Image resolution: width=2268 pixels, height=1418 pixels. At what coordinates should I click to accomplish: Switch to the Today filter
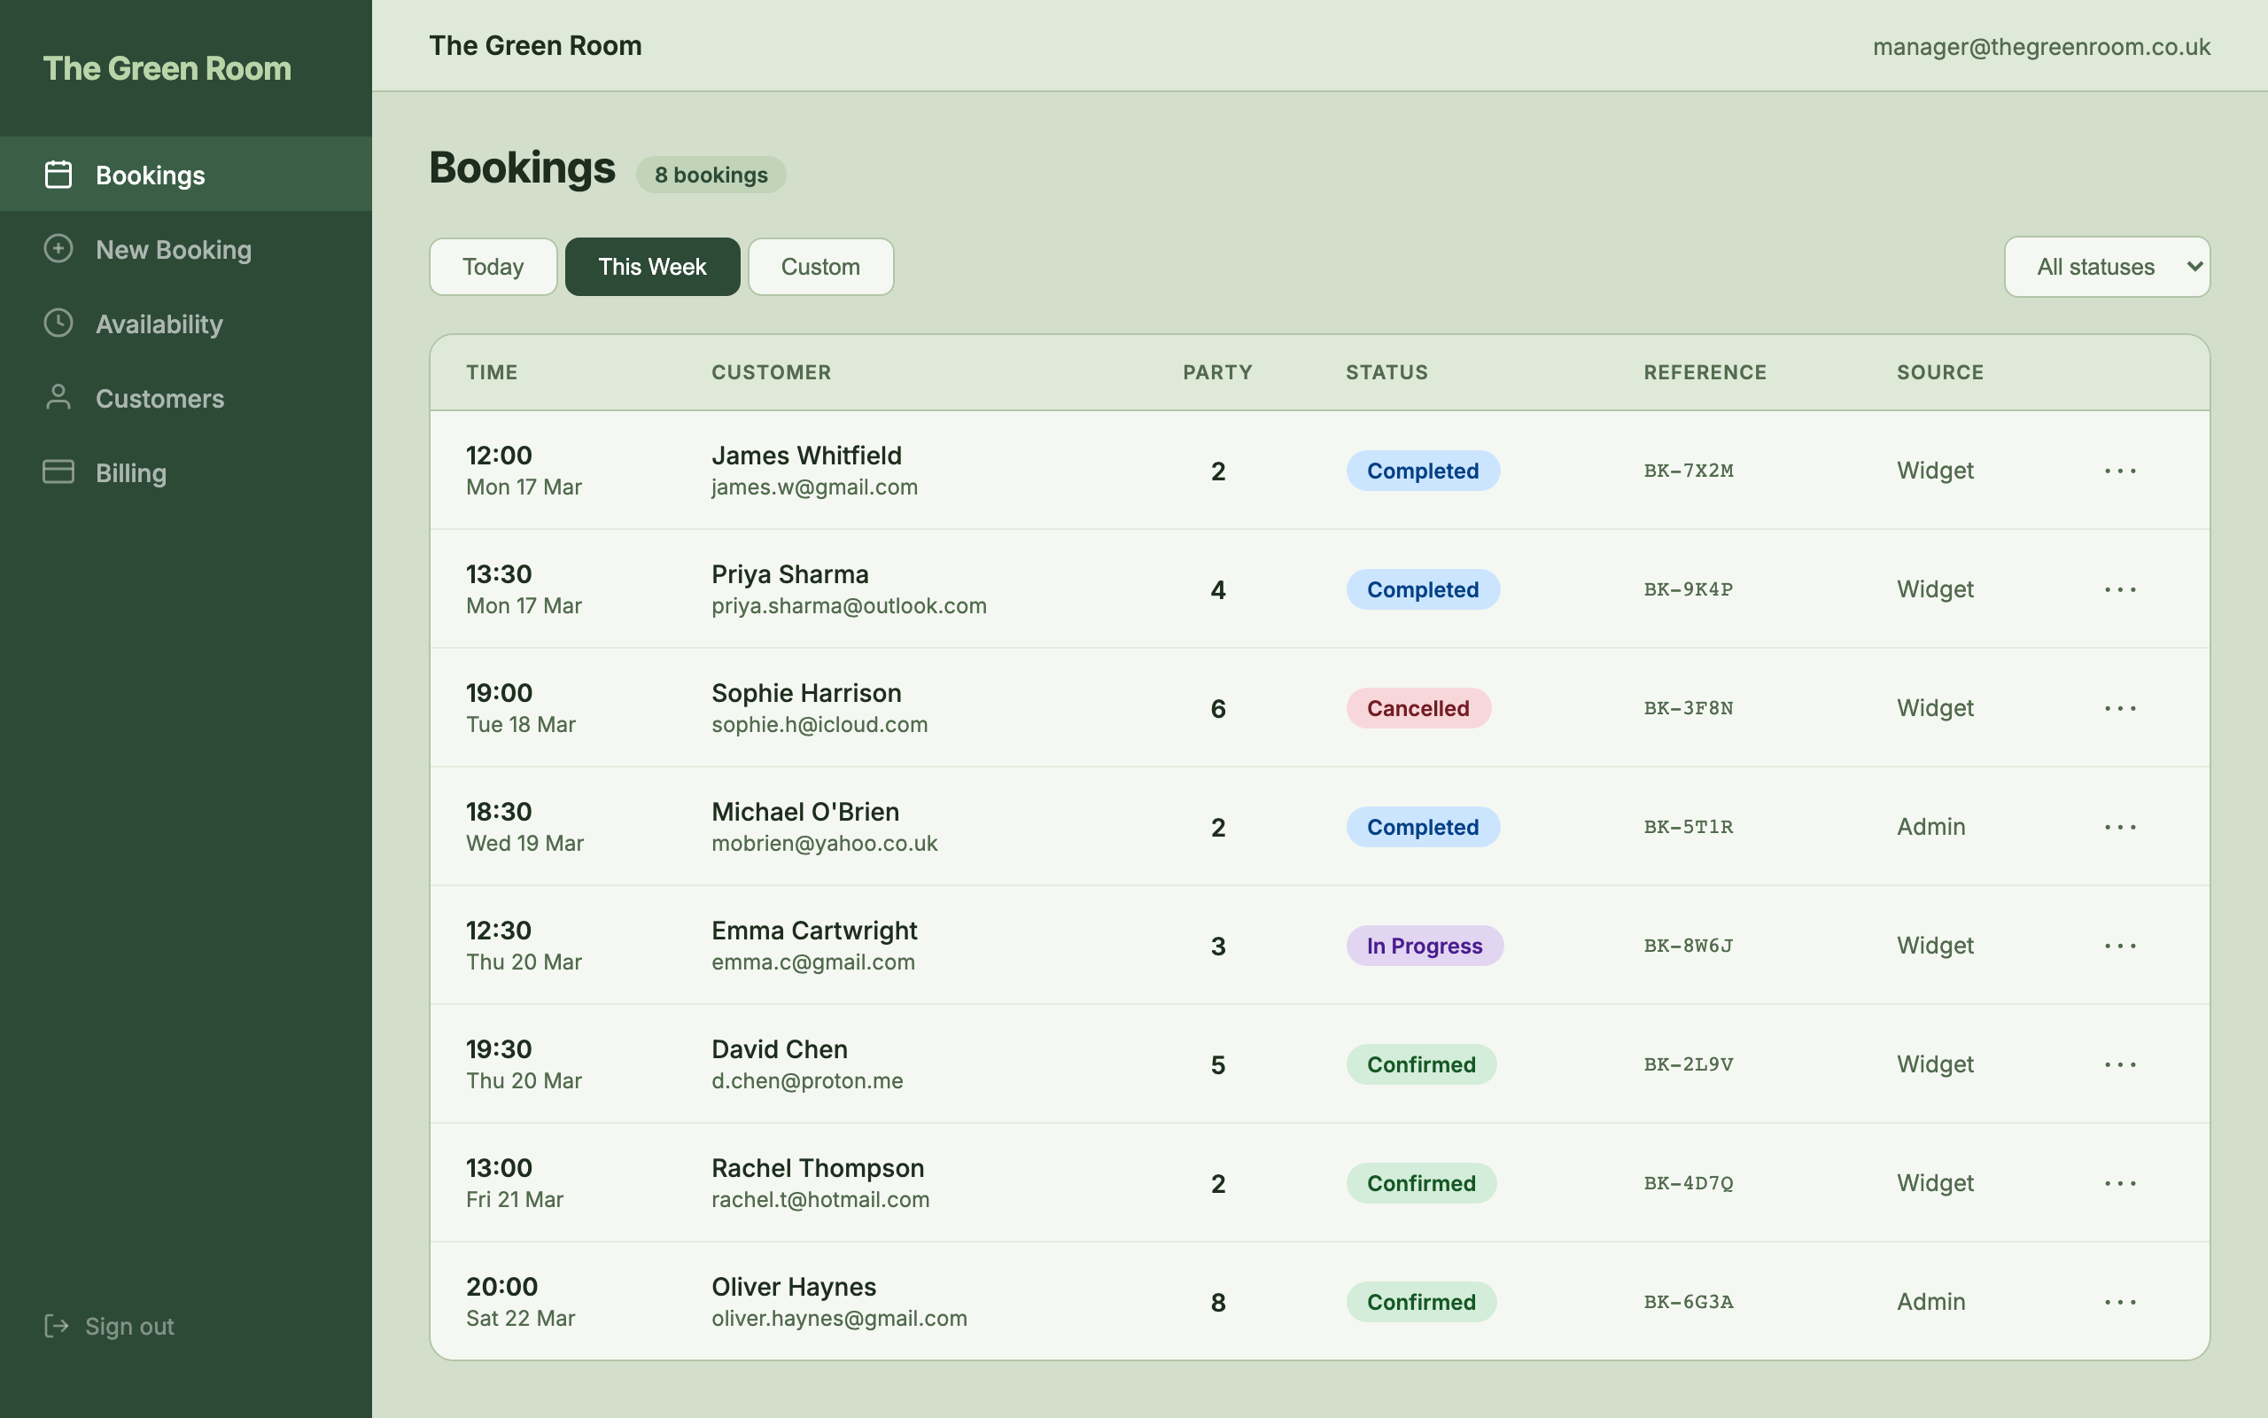492,267
